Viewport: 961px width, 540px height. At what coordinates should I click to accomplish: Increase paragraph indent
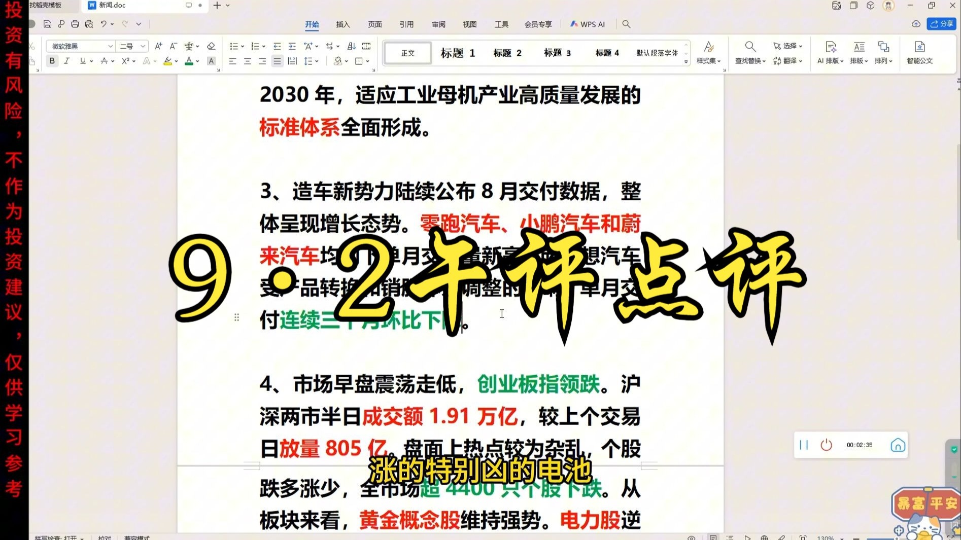pyautogui.click(x=292, y=46)
